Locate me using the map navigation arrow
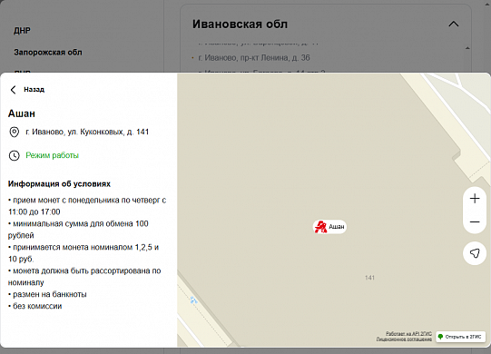The image size is (491, 354). [475, 253]
